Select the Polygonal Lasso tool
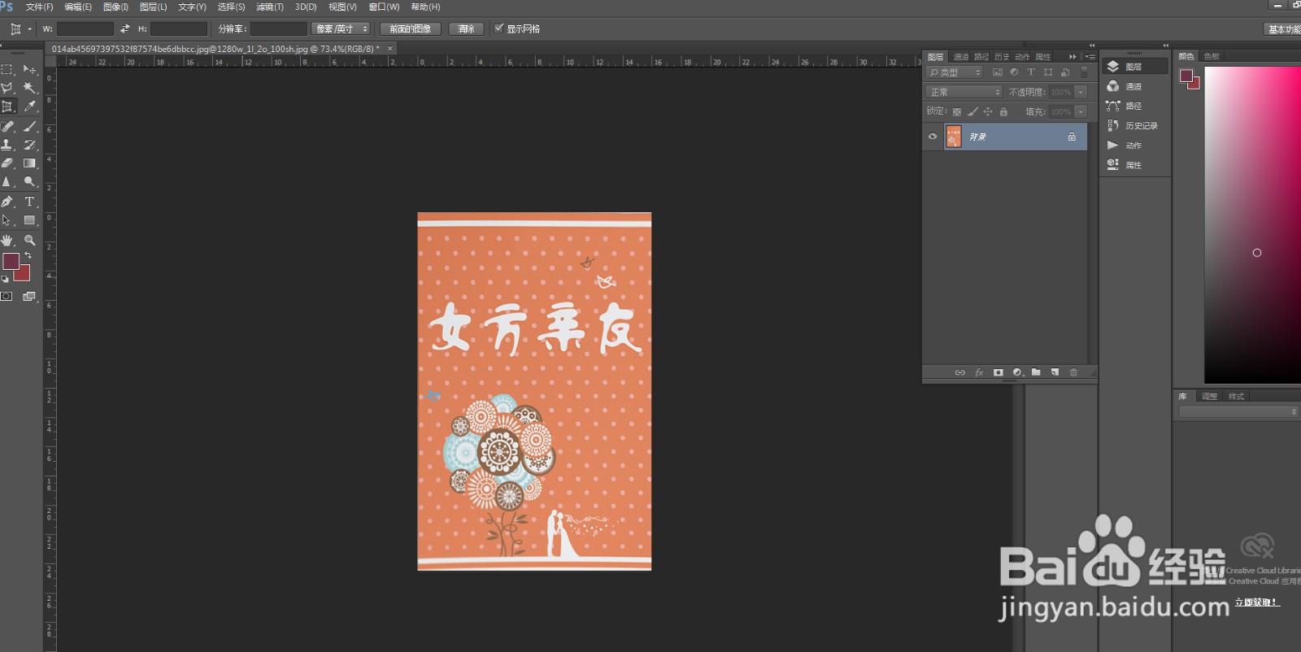 (7, 88)
